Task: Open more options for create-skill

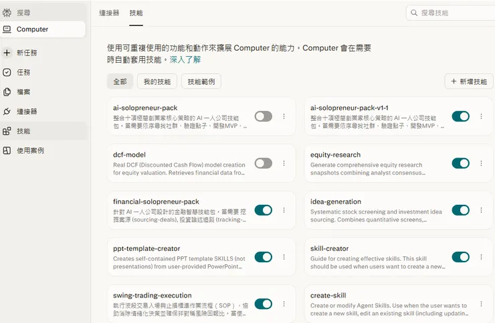Action: pos(481,304)
